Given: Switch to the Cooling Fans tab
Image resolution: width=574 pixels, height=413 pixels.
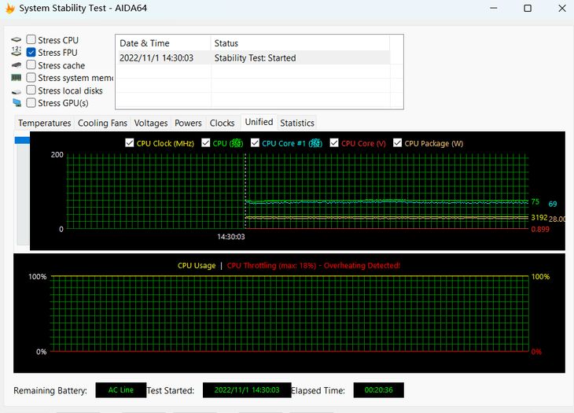Looking at the screenshot, I should pos(102,123).
